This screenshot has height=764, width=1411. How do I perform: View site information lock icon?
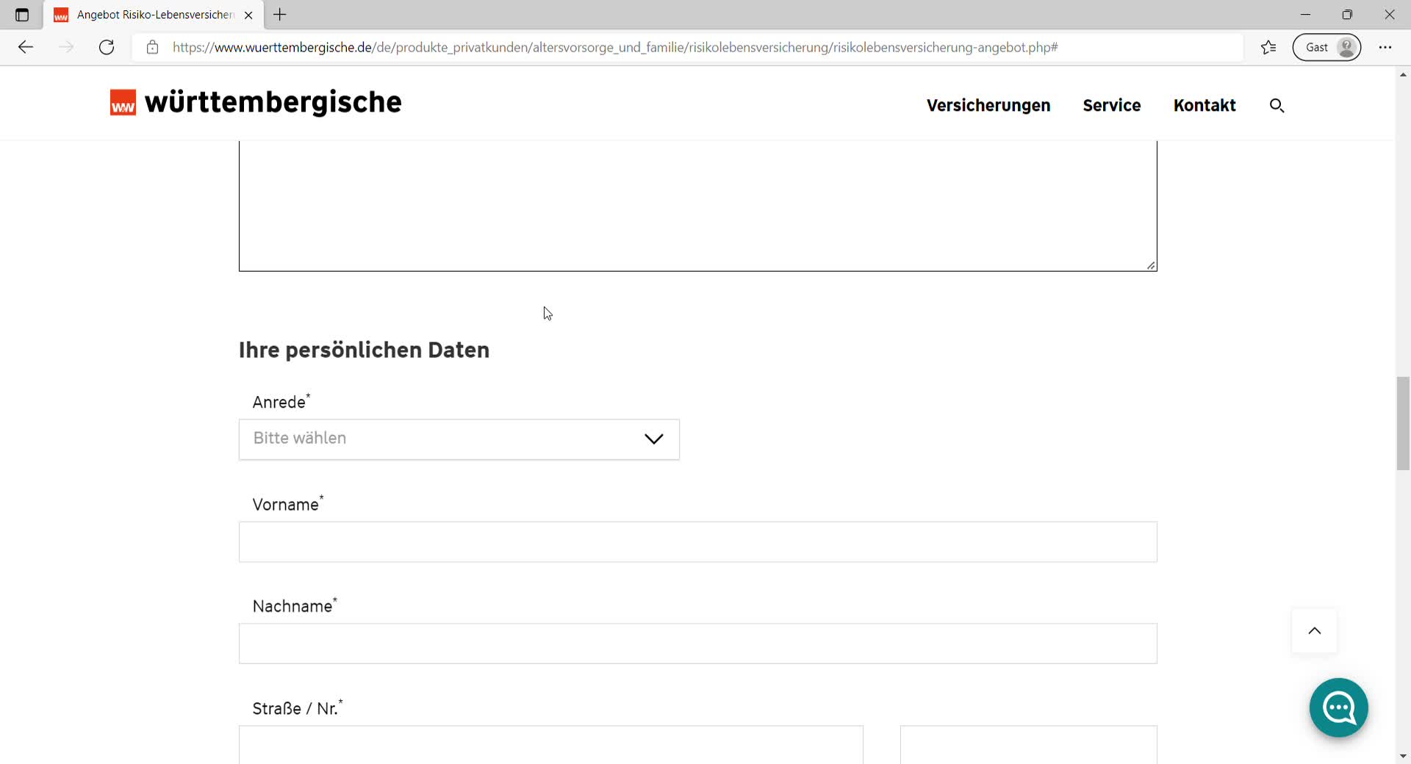153,48
